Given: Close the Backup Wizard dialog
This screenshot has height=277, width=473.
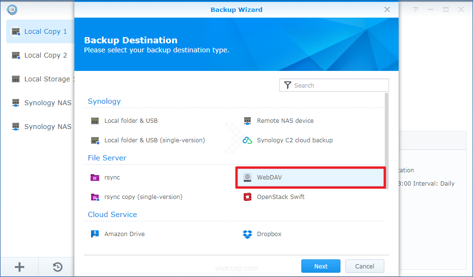Looking at the screenshot, I should pyautogui.click(x=388, y=10).
